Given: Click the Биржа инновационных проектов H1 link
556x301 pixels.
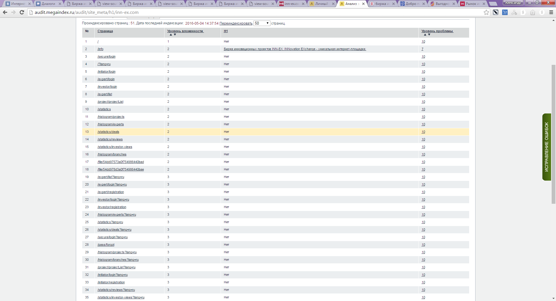Looking at the screenshot, I should tap(295, 49).
